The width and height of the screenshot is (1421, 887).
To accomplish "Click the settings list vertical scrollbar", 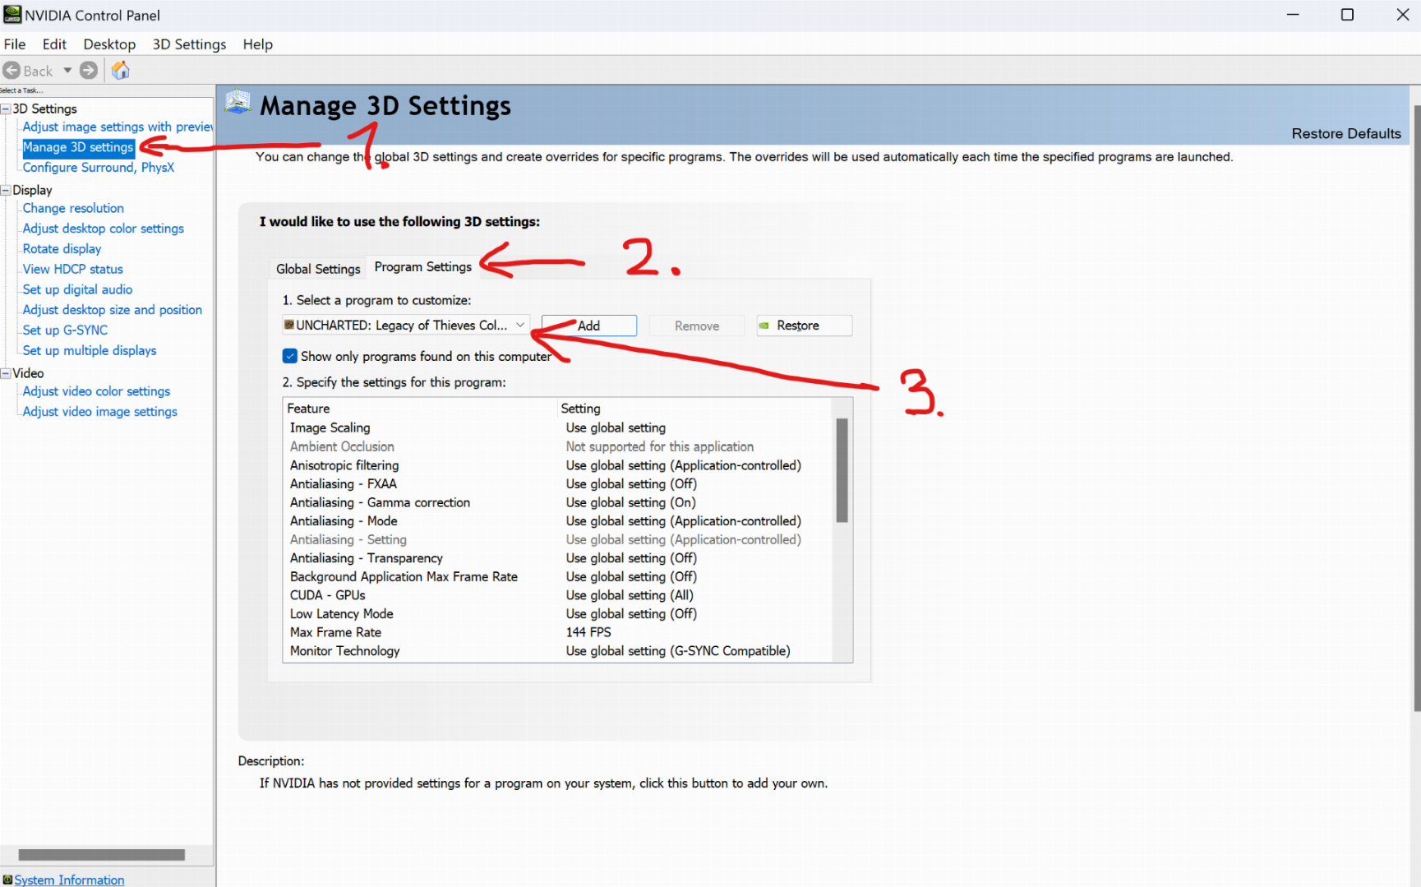I will tap(842, 470).
